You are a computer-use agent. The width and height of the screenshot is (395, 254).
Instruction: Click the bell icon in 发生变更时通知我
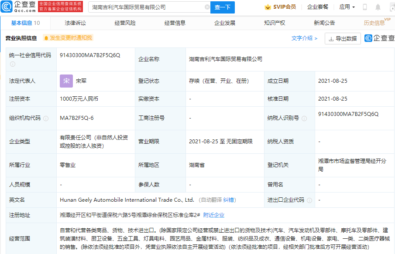(46, 38)
